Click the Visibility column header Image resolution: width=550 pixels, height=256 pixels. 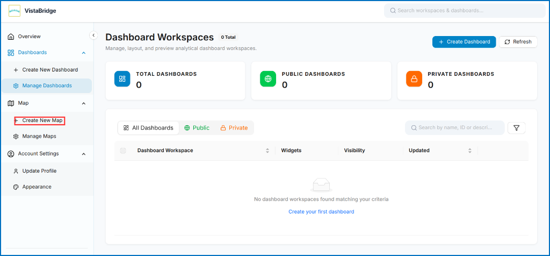pyautogui.click(x=354, y=151)
